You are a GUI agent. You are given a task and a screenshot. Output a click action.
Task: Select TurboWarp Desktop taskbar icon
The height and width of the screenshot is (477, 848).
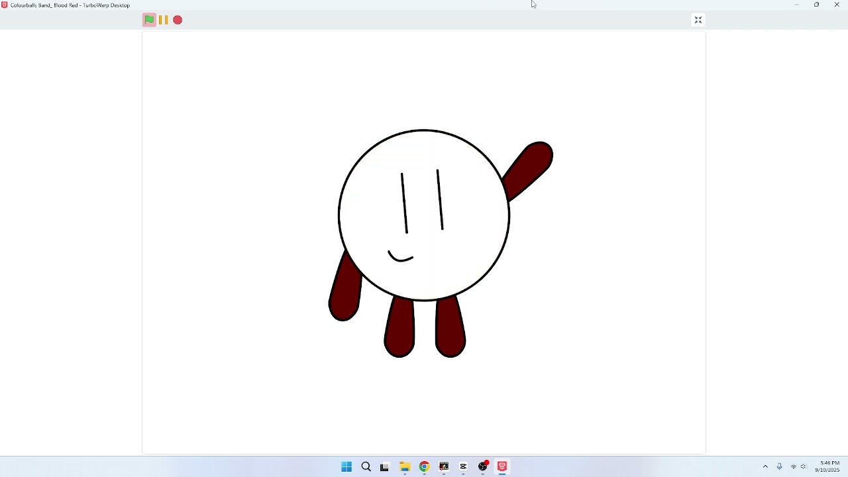503,467
